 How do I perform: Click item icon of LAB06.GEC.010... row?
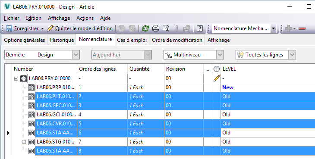(31, 106)
